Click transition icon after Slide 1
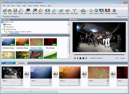 (x=27, y=74)
